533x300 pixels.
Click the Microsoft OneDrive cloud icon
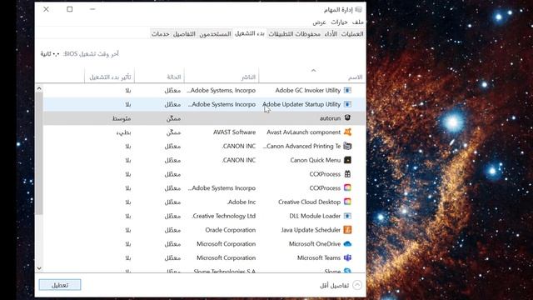click(x=347, y=244)
